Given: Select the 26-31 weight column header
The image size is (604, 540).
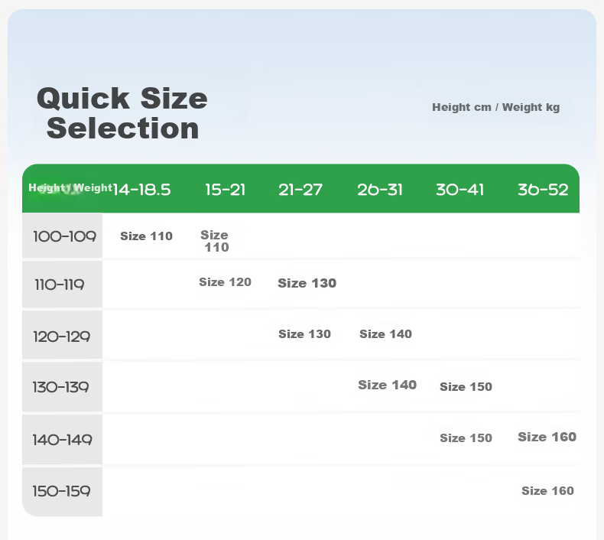Looking at the screenshot, I should pyautogui.click(x=380, y=190).
